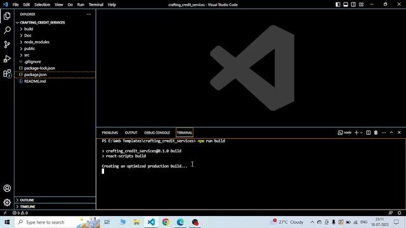406x228 pixels.
Task: Expand the public folder
Action: click(55, 49)
